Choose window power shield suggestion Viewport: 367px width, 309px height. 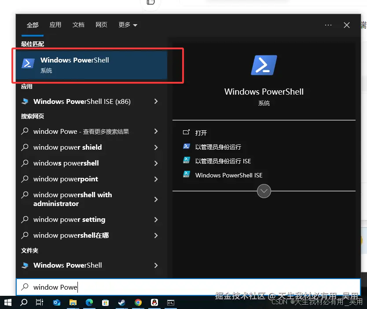pyautogui.click(x=67, y=147)
